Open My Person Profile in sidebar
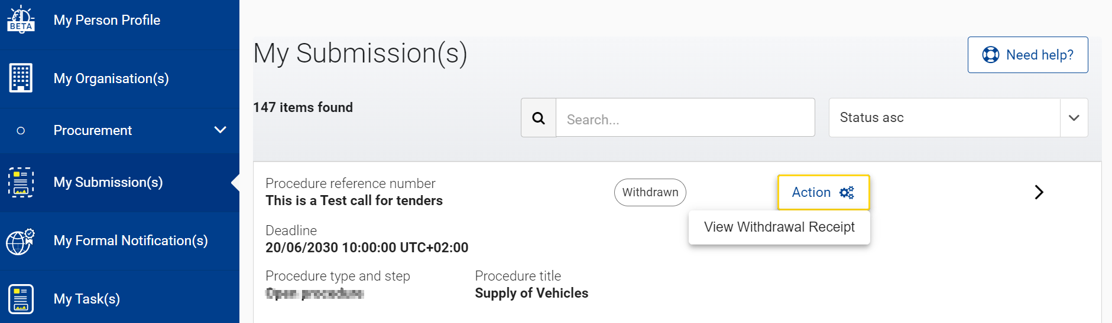 107,20
